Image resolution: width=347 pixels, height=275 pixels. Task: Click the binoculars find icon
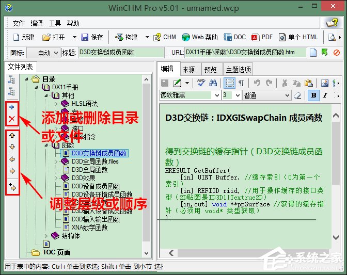click(x=213, y=83)
